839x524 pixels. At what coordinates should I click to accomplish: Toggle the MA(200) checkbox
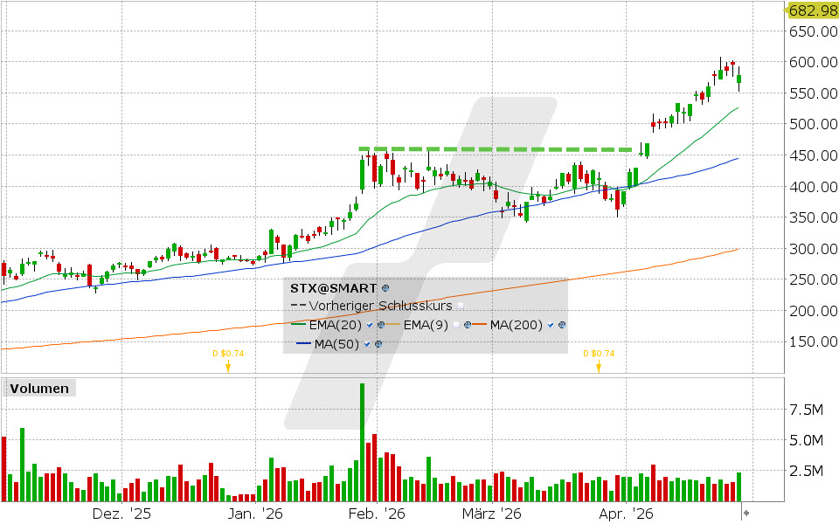[551, 325]
